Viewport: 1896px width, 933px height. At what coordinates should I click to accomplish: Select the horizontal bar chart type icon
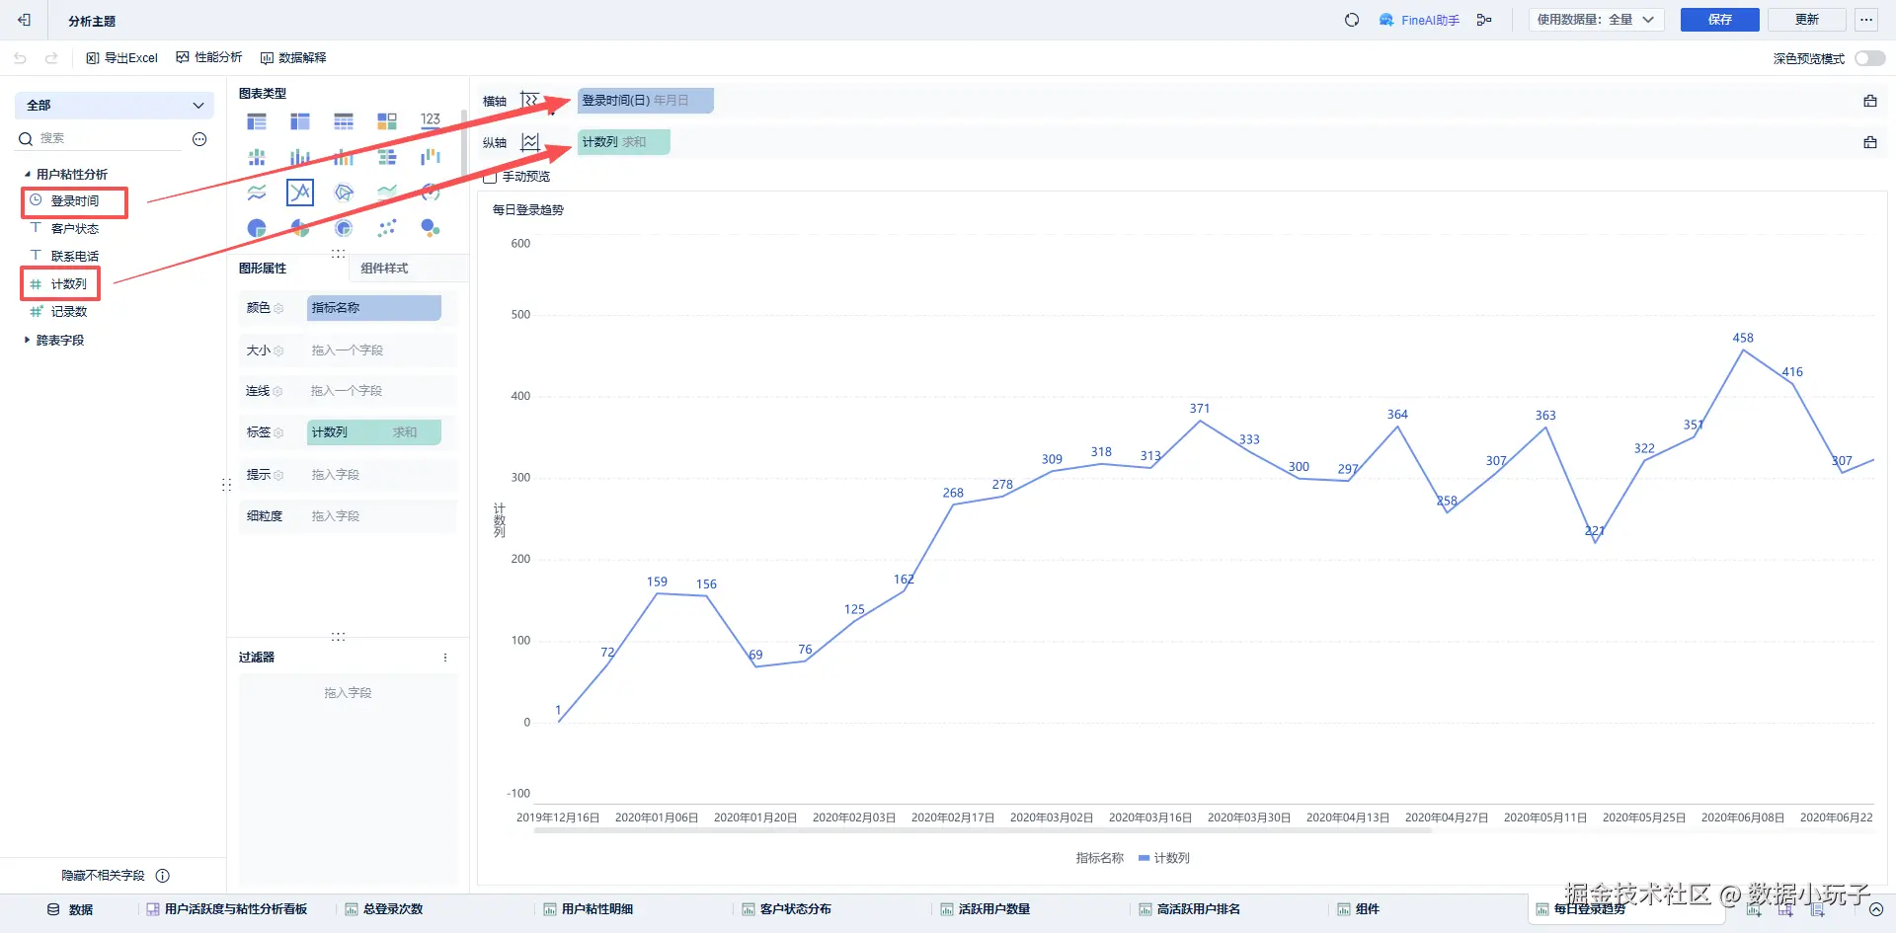[x=387, y=158]
